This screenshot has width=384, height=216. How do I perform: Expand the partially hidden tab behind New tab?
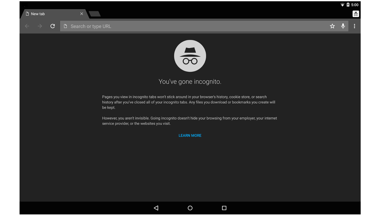95,14
